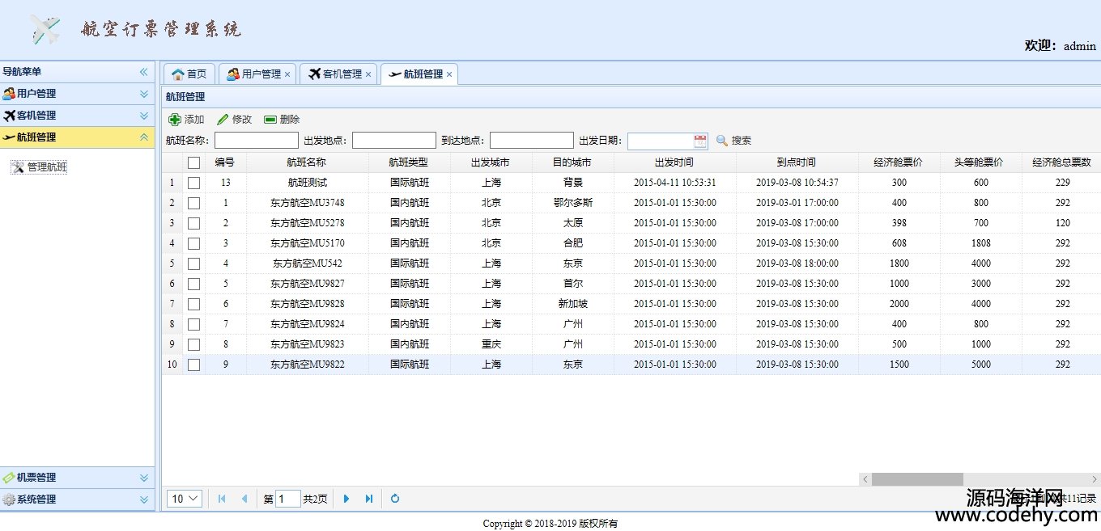Sort by the 航班名称 column header
1101x531 pixels.
coord(307,162)
